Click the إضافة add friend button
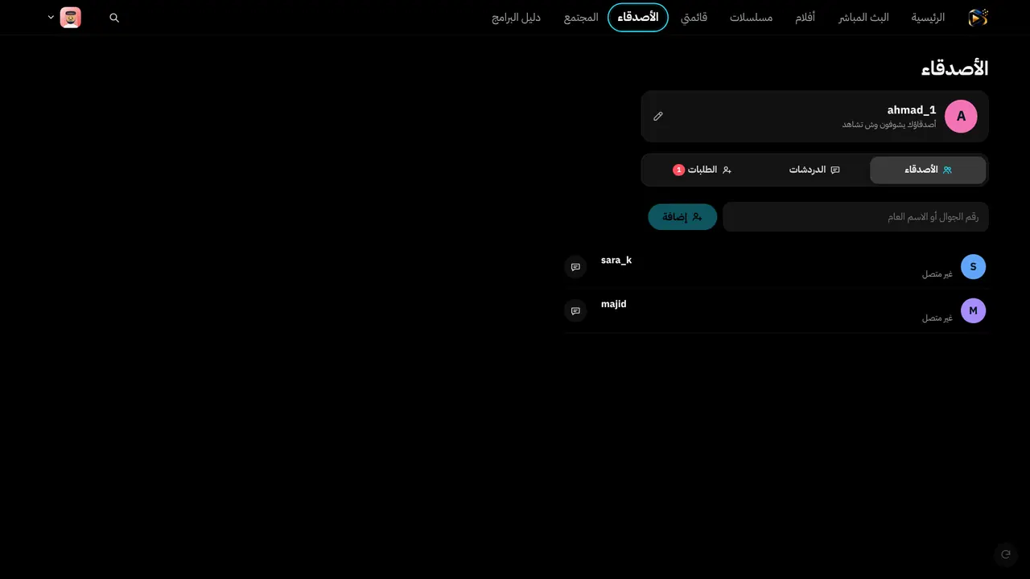The height and width of the screenshot is (579, 1030). click(682, 216)
